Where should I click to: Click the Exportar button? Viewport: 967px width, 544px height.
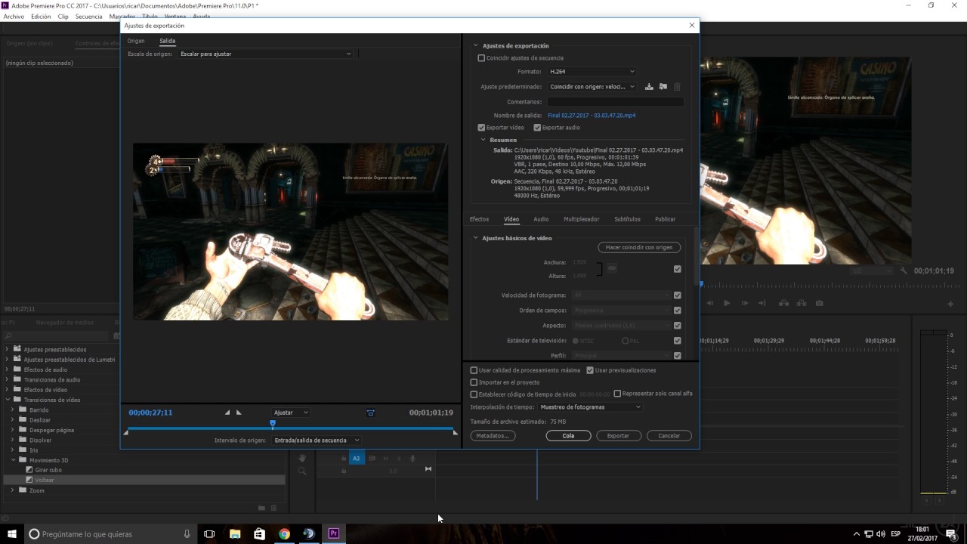click(x=618, y=436)
